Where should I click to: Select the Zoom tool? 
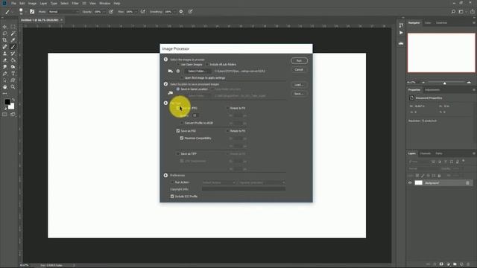13,87
